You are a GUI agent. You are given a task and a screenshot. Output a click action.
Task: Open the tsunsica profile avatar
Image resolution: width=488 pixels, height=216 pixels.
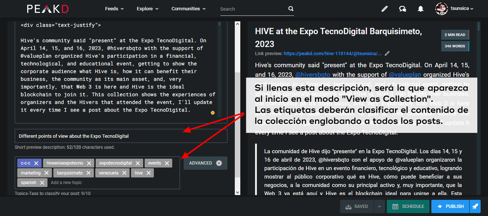(x=442, y=9)
